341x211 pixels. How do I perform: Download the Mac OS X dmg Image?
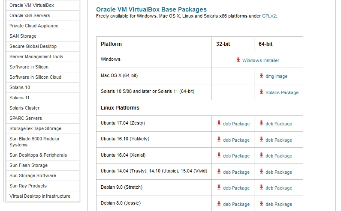pyautogui.click(x=276, y=76)
